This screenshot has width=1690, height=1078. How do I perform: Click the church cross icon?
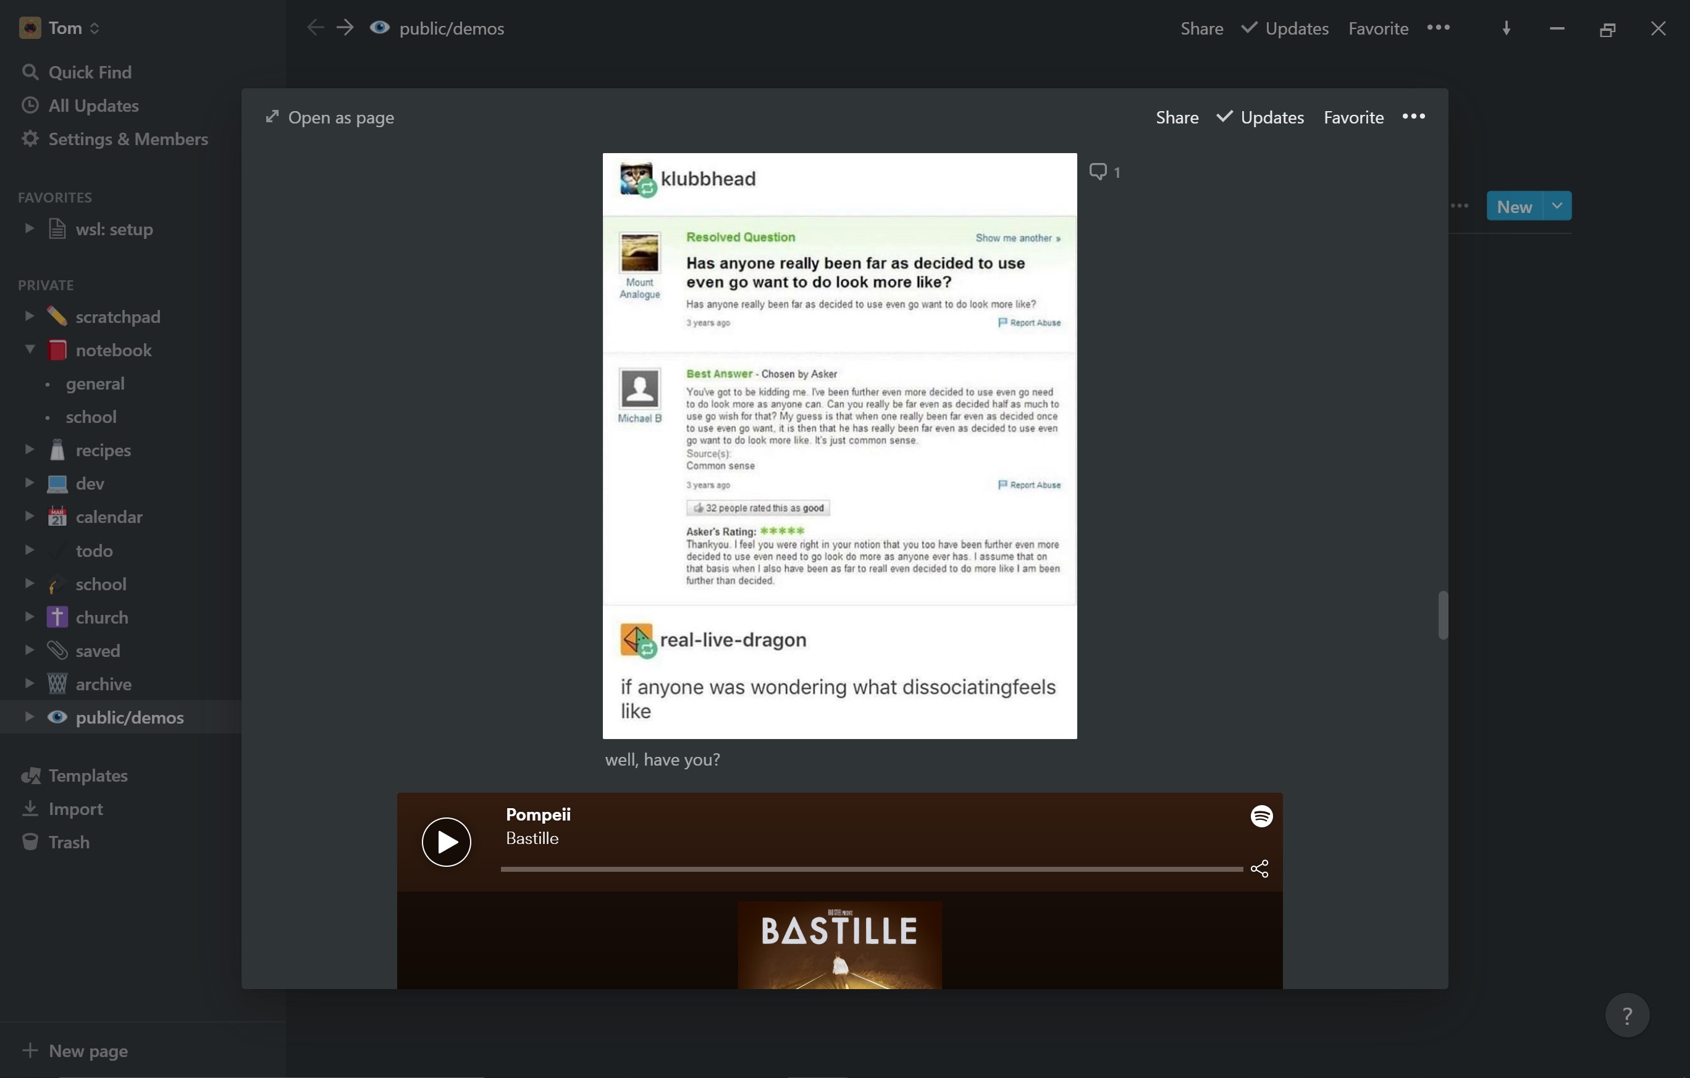57,617
